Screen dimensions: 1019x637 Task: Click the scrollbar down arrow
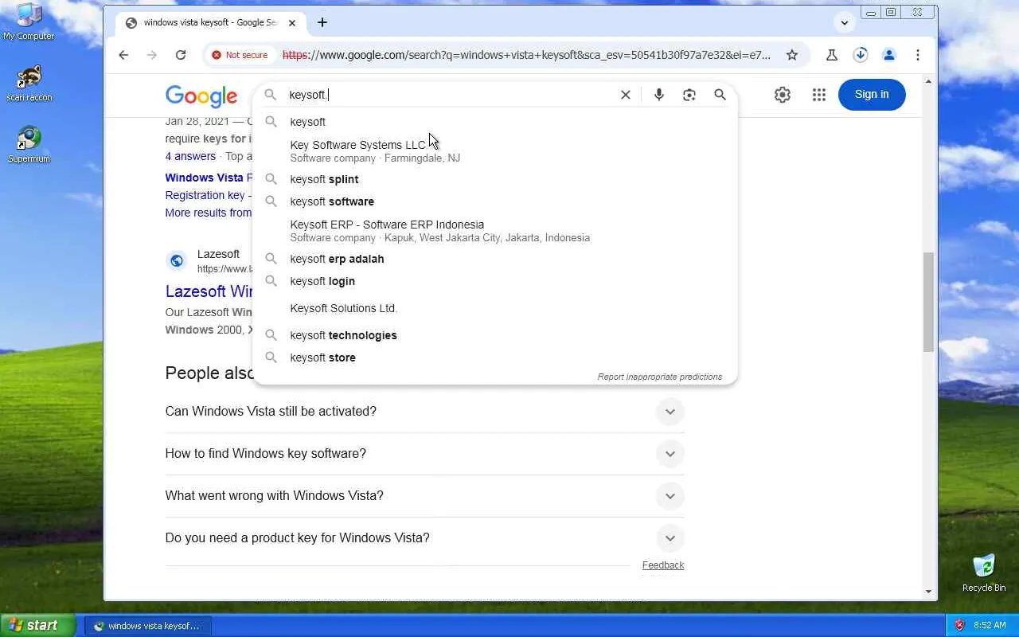point(928,592)
